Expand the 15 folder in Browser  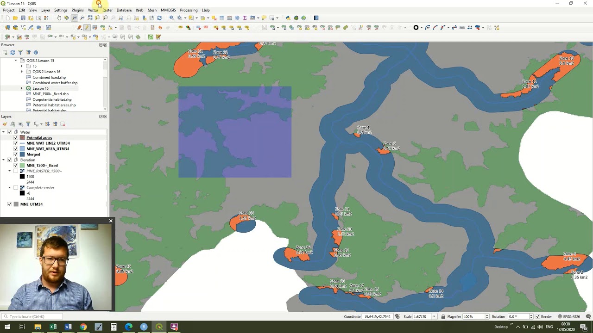(22, 66)
